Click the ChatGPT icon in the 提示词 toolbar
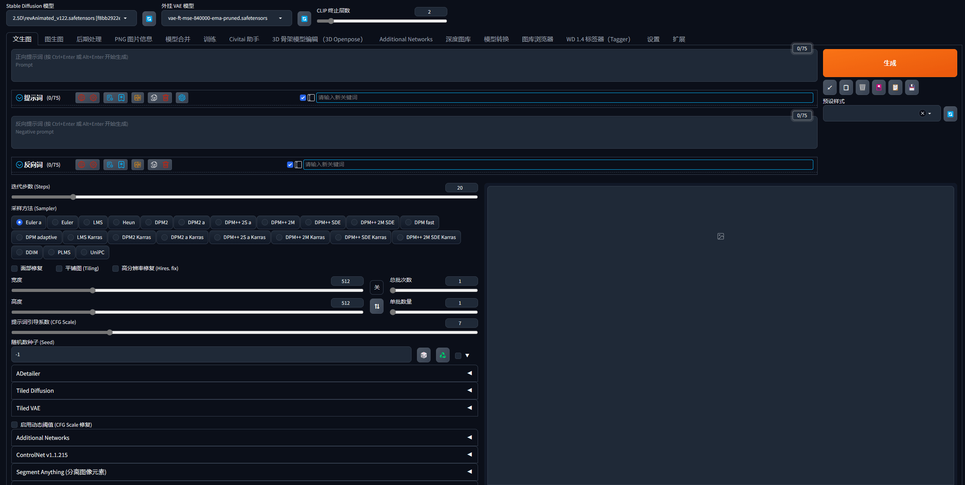The image size is (965, 485). pyautogui.click(x=182, y=98)
